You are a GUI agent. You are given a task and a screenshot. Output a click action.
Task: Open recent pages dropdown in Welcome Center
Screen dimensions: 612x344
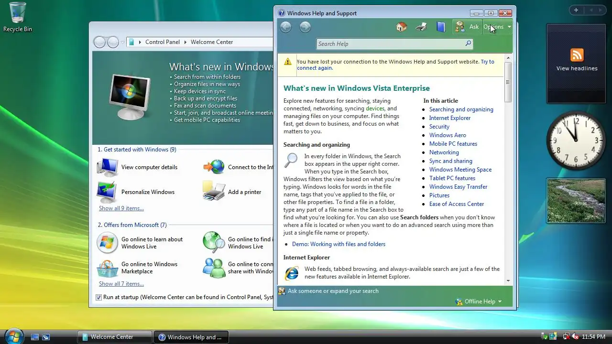(x=123, y=42)
